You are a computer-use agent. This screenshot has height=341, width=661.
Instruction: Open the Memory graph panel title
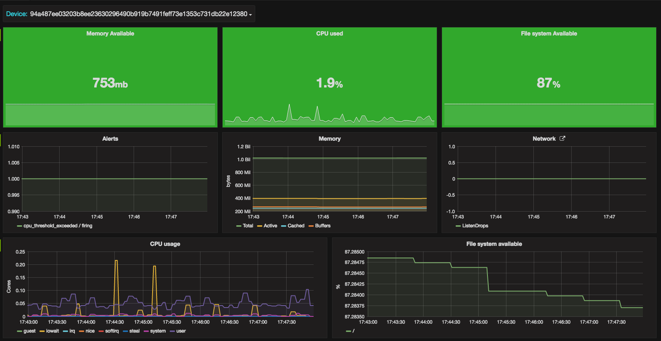(329, 139)
